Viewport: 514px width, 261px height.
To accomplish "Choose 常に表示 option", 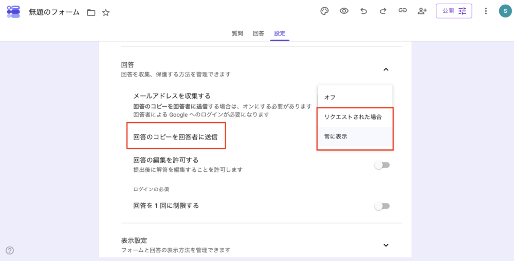I will point(355,137).
